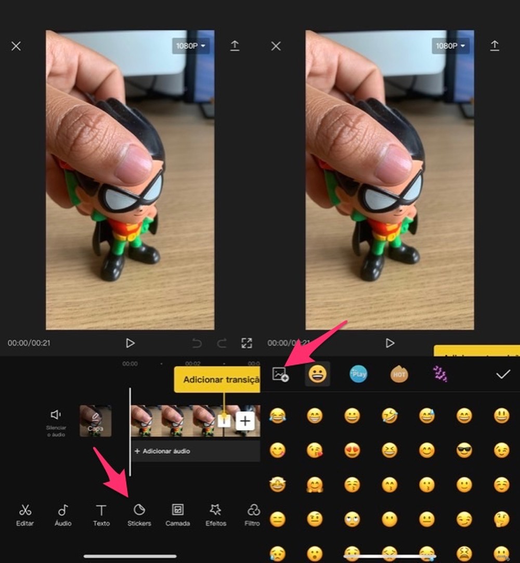
Task: Click Adicionar áudio track
Action: pos(196,451)
